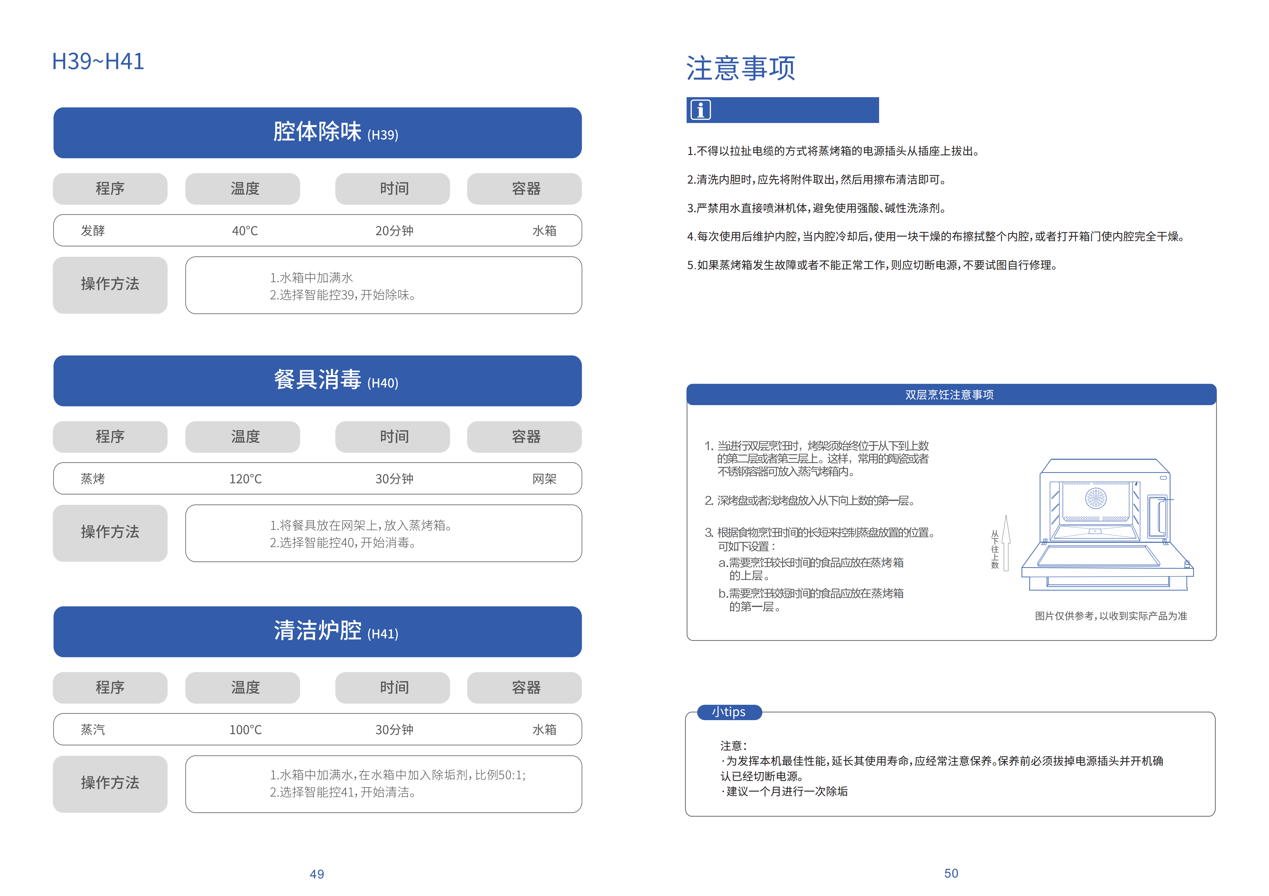Viewport: 1269px width, 896px height.
Task: Click the 双层烹饪注意事项 title bar
Action: pos(951,395)
